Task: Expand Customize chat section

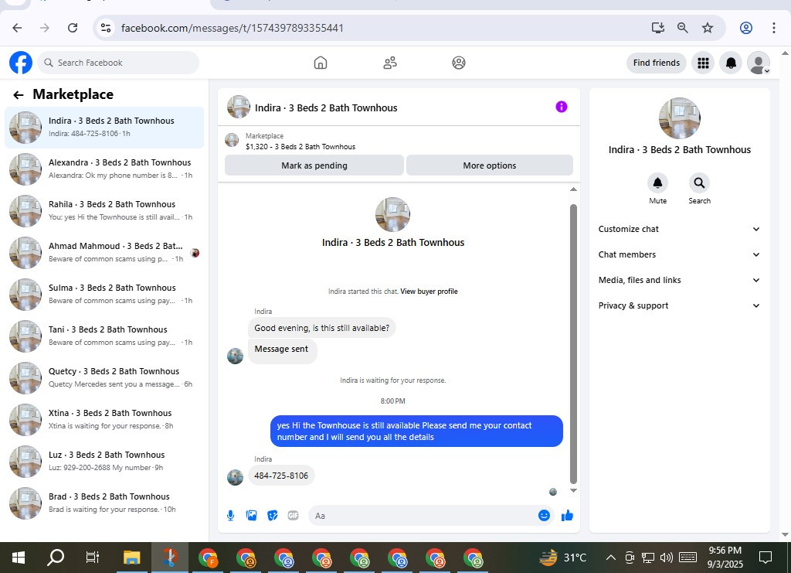Action: [679, 229]
